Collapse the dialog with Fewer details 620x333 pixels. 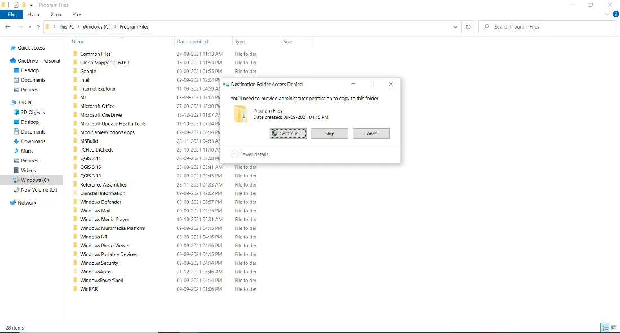coord(250,154)
